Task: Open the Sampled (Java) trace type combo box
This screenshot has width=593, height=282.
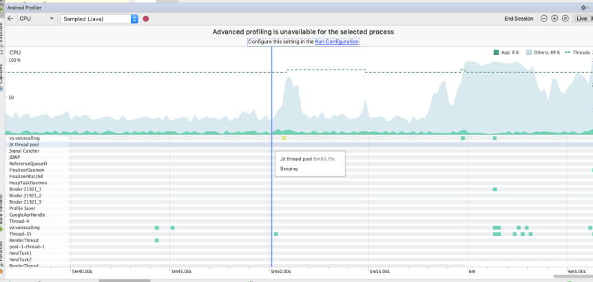Action: (99, 19)
